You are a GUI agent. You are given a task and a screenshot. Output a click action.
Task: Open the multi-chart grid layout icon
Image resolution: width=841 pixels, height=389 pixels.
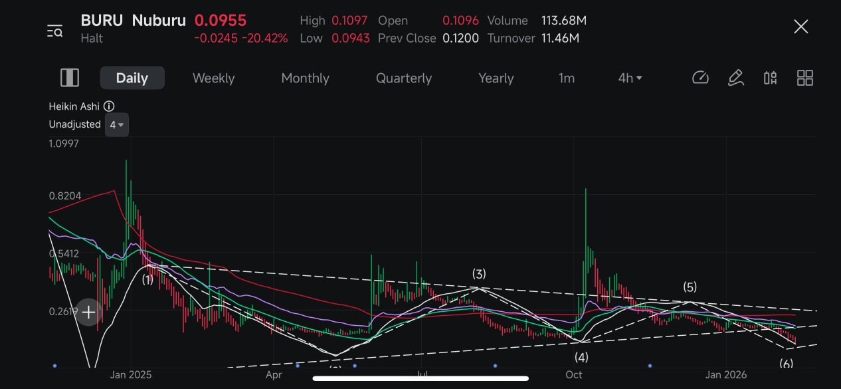(805, 78)
